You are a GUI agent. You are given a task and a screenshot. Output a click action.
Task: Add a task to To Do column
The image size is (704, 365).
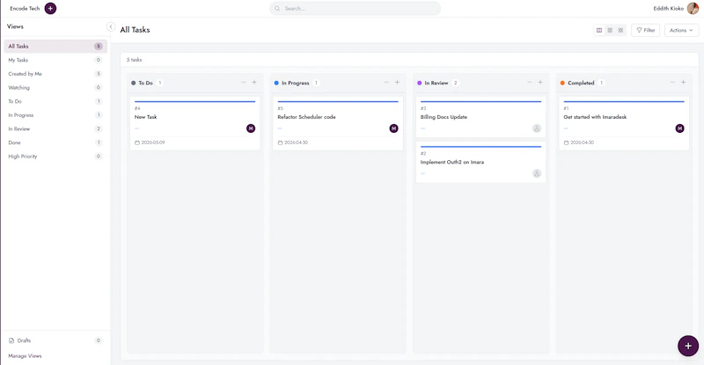coord(254,83)
